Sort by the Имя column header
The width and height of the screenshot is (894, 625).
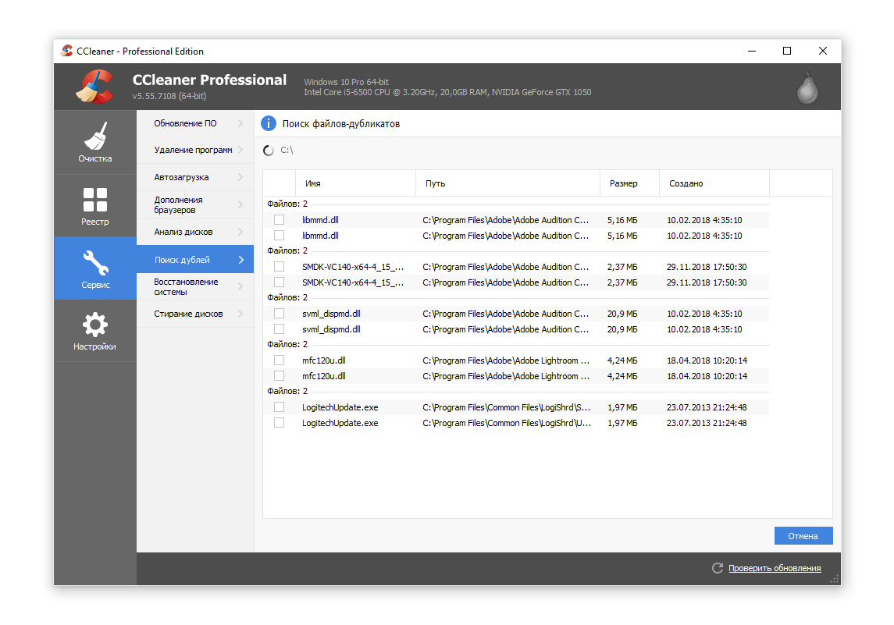click(x=356, y=183)
